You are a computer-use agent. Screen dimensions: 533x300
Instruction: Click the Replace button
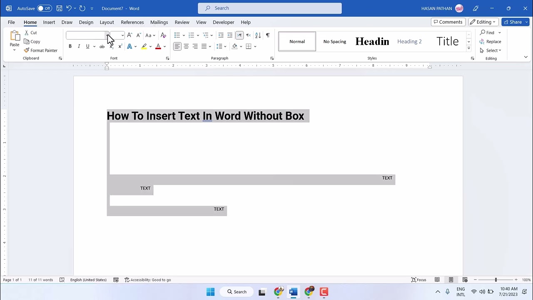click(490, 42)
